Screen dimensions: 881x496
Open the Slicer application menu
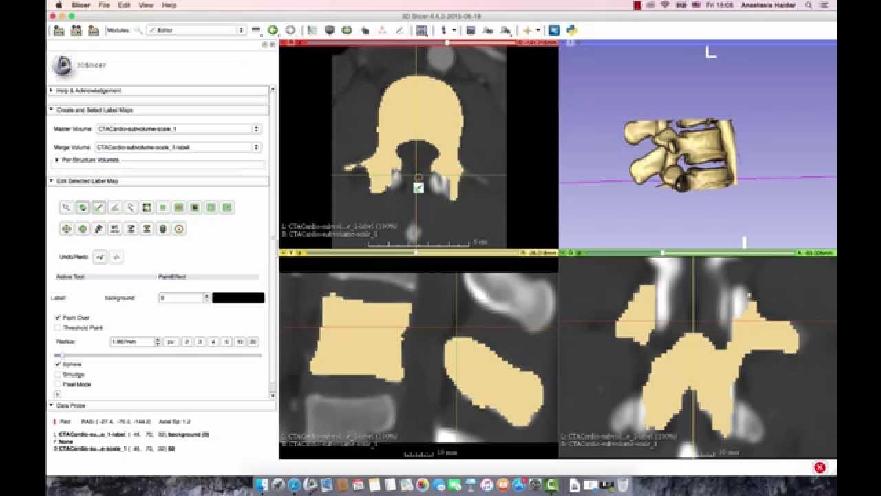[81, 5]
